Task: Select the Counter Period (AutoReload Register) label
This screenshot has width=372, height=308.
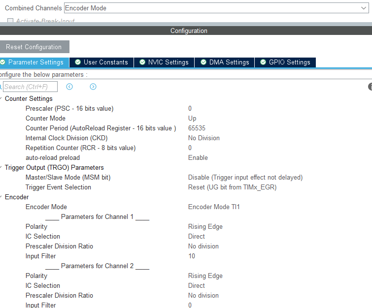Action: coord(101,128)
